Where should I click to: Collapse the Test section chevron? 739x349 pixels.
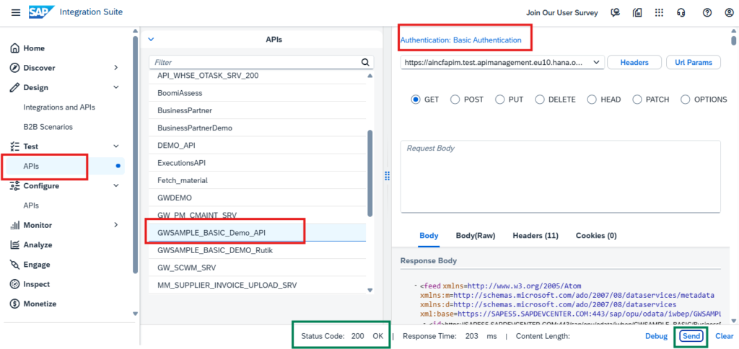pos(116,146)
